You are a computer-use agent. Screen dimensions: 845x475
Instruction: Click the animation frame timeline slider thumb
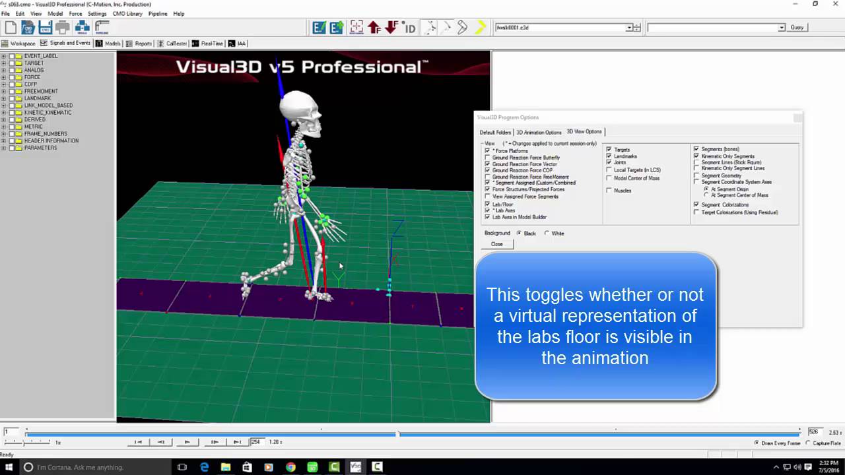tap(398, 433)
